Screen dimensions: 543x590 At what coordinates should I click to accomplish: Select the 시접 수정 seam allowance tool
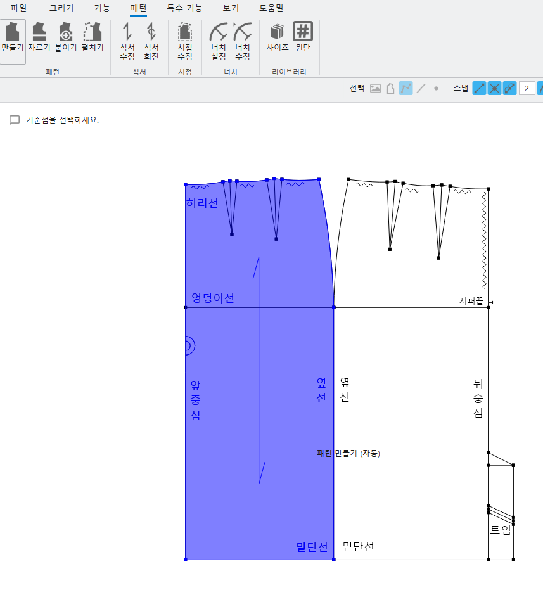pos(185,41)
